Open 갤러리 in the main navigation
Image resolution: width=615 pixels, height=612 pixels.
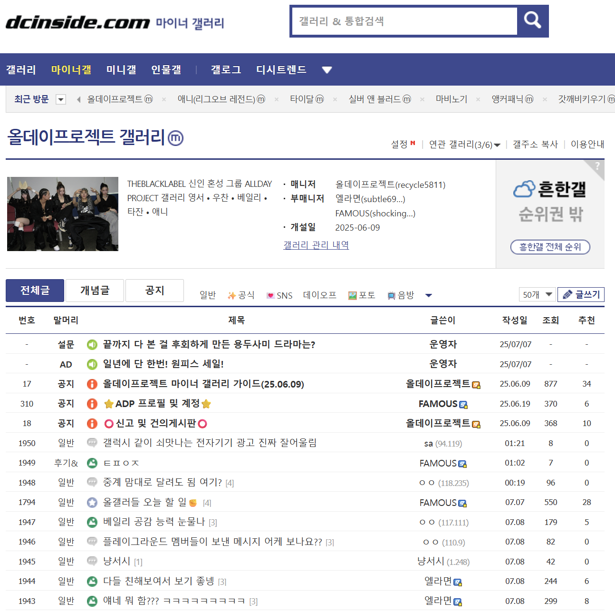click(x=21, y=70)
